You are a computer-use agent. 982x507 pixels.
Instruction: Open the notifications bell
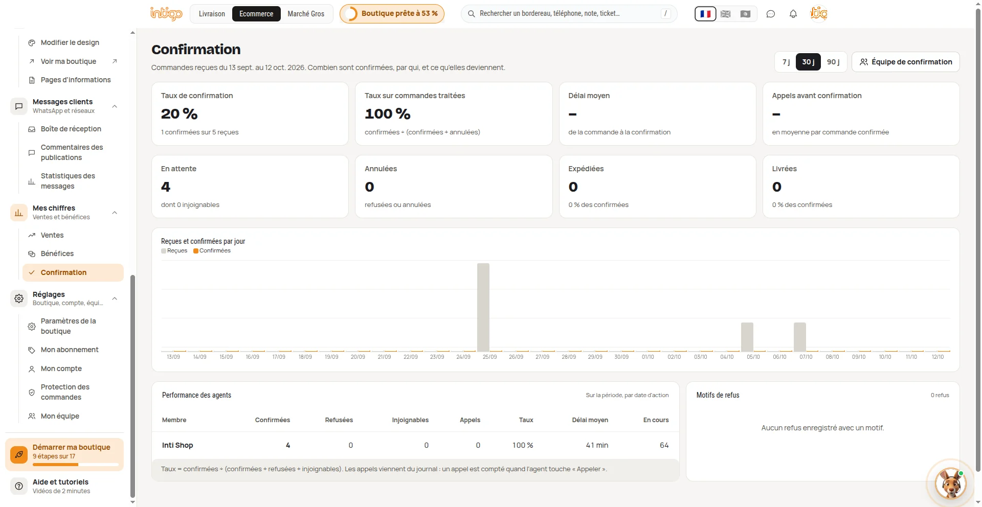pos(793,14)
